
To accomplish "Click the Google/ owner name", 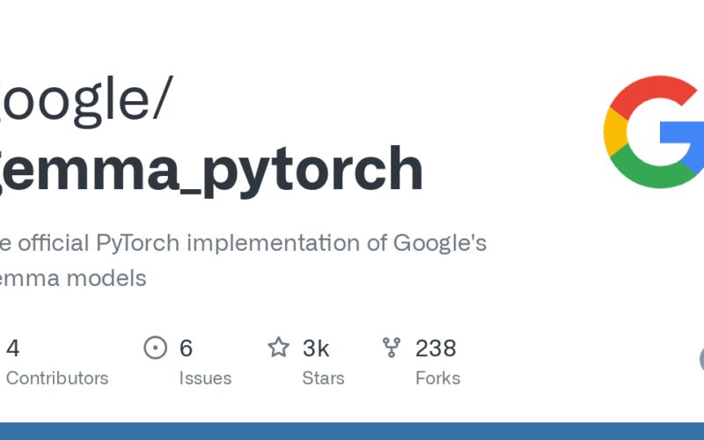I will click(x=84, y=99).
